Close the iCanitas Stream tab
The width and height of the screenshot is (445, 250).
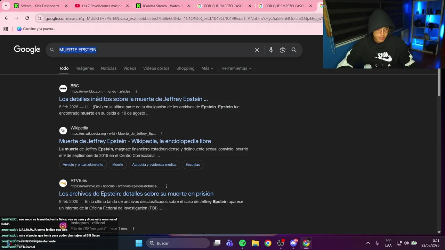coord(188,6)
